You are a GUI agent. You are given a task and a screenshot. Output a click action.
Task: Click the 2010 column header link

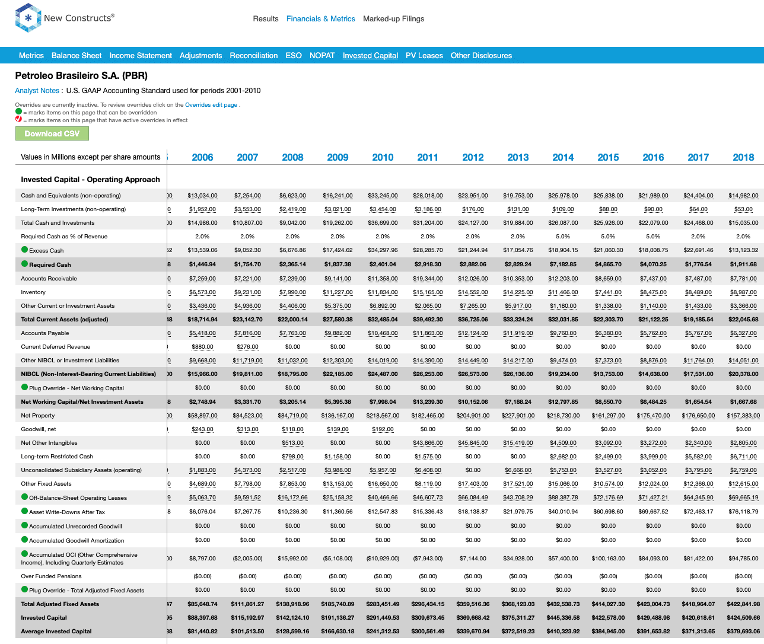pos(383,157)
